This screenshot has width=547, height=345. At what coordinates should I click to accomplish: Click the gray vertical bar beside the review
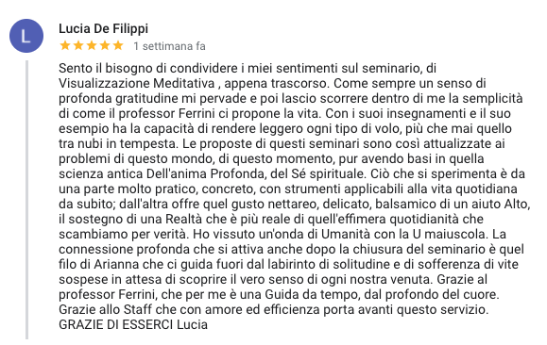coord(26,200)
